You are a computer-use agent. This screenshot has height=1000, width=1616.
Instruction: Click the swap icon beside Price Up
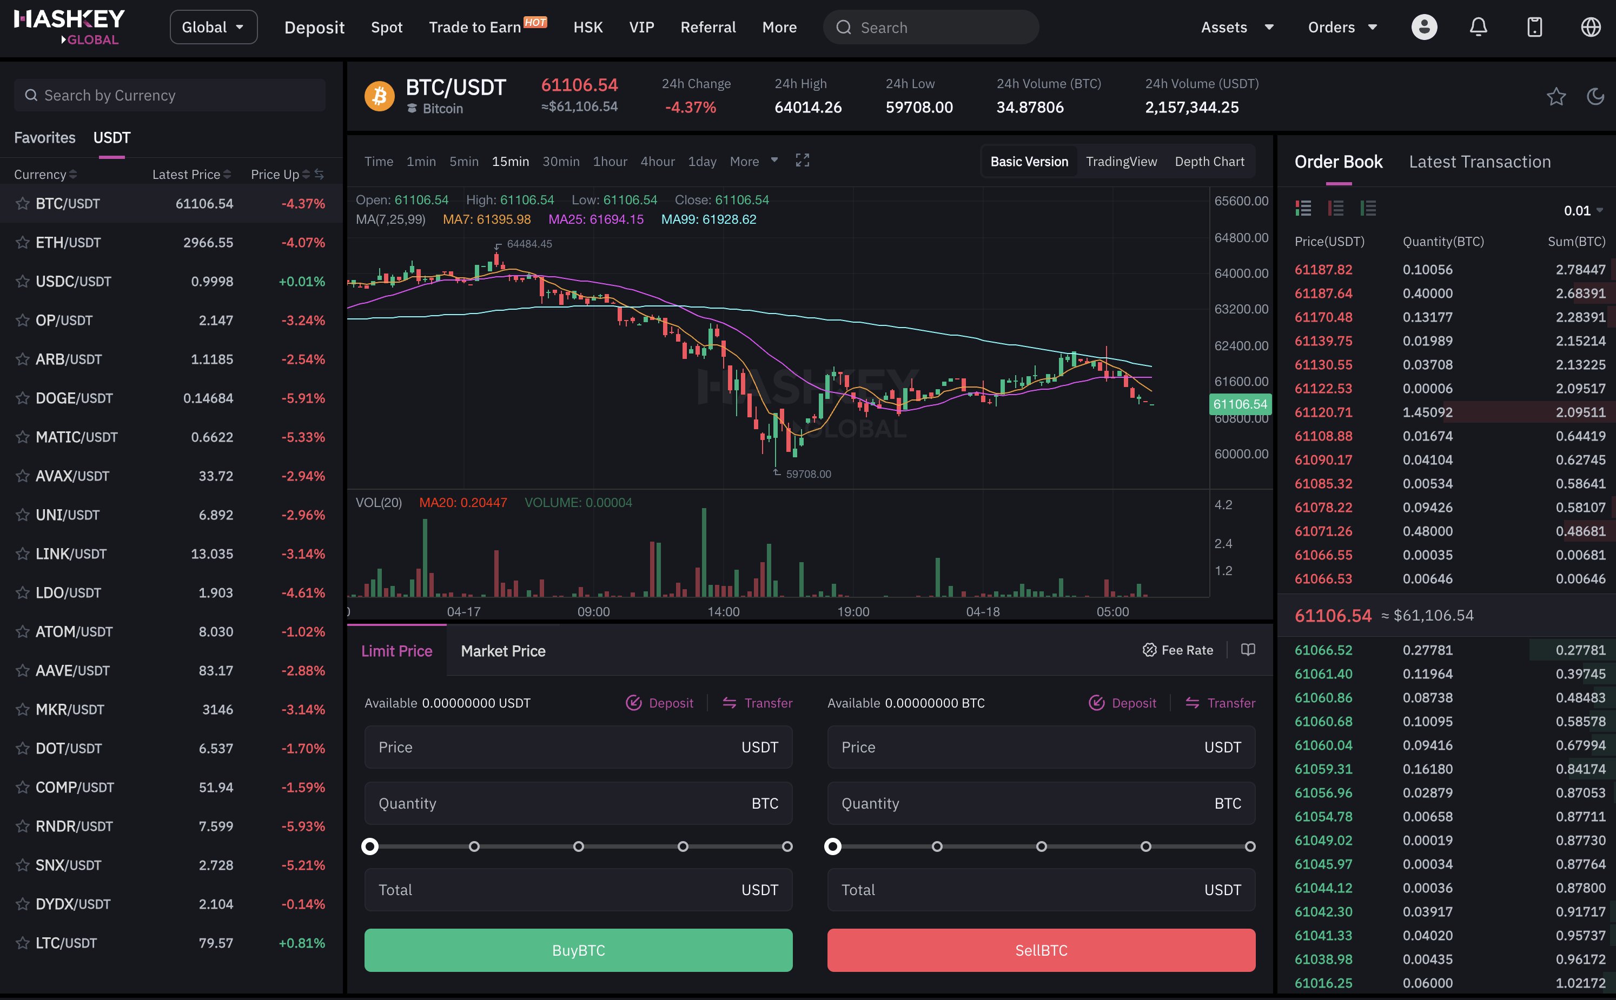pyautogui.click(x=319, y=174)
